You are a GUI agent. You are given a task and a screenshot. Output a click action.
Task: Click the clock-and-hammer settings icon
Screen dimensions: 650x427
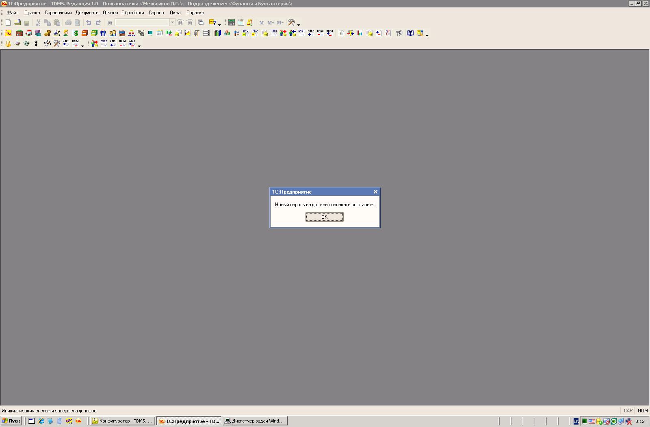[x=291, y=22]
